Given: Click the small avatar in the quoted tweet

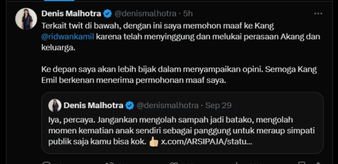Looking at the screenshot, I should click(54, 105).
